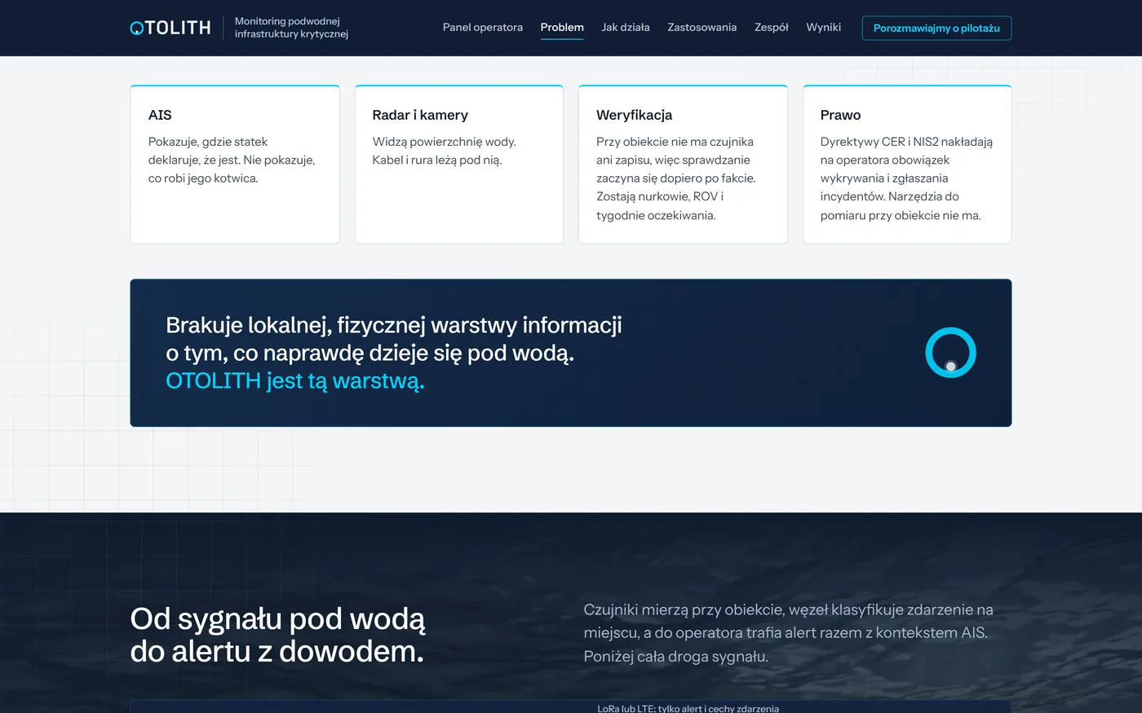This screenshot has height=713, width=1142.
Task: Click the heading 'Od sygnału pod wodą'
Action: (x=277, y=619)
